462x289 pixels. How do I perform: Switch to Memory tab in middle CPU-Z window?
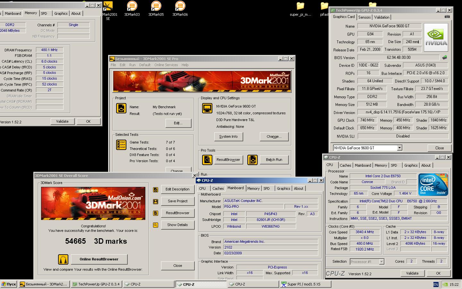click(x=253, y=188)
